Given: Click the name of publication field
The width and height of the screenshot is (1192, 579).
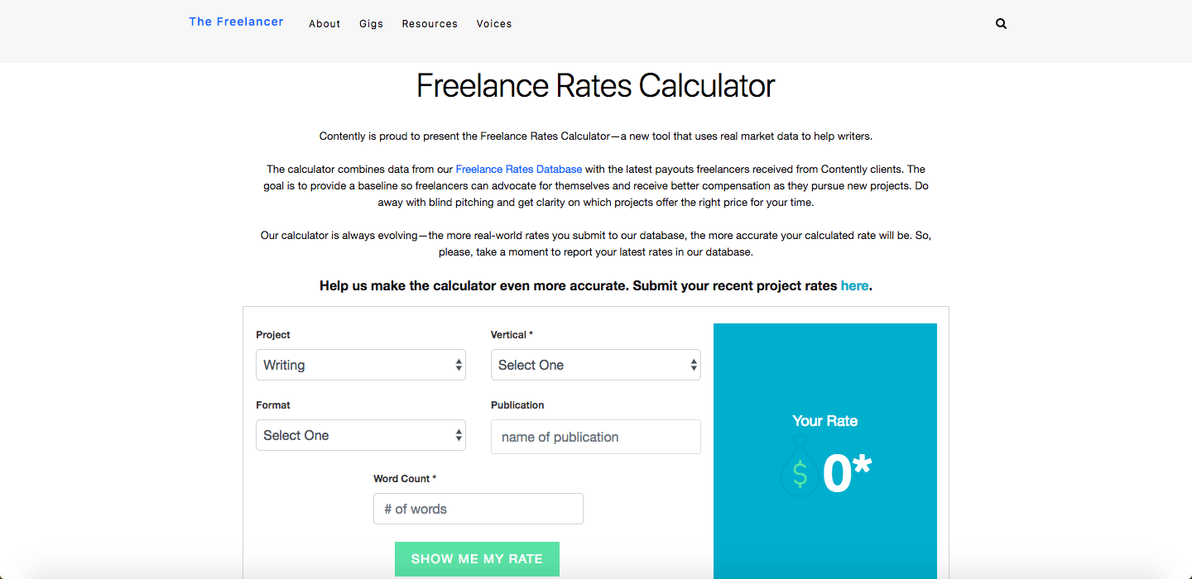Looking at the screenshot, I should coord(595,437).
